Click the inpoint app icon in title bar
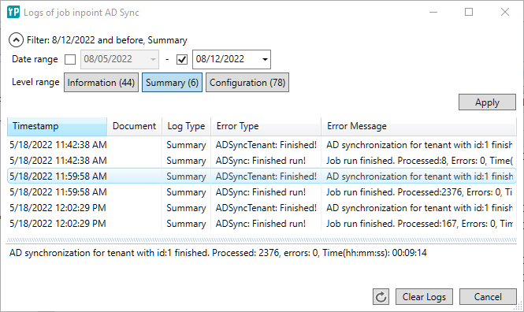The height and width of the screenshot is (312, 524). pyautogui.click(x=13, y=12)
